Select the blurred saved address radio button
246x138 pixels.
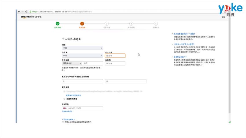point(64,91)
